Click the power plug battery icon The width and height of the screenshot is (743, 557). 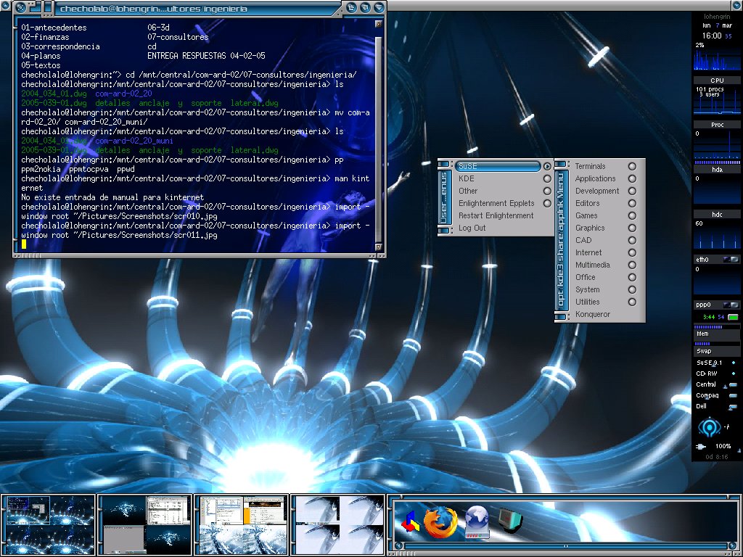[702, 446]
